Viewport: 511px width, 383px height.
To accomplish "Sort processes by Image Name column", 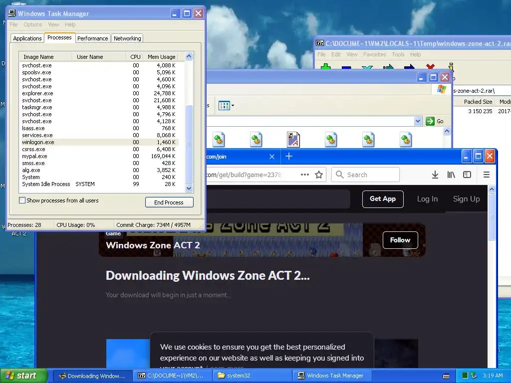I will pyautogui.click(x=45, y=57).
